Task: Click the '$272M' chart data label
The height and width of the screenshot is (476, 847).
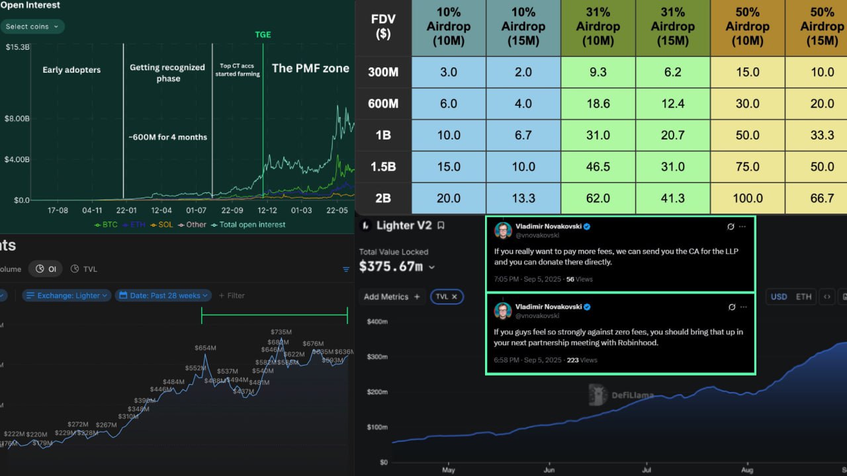Action: (78, 424)
